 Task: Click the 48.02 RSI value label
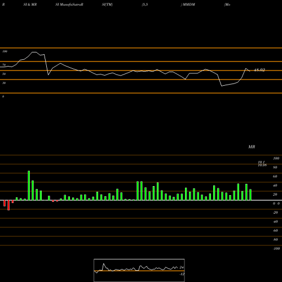(x=259, y=70)
